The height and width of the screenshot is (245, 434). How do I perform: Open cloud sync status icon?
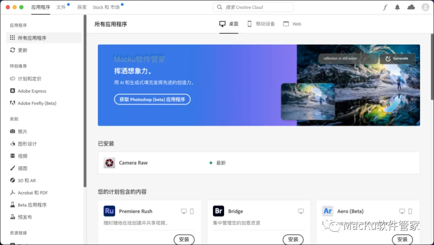411,7
